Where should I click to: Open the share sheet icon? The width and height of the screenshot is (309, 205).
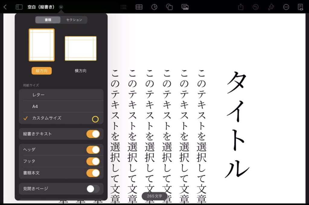tap(241, 7)
